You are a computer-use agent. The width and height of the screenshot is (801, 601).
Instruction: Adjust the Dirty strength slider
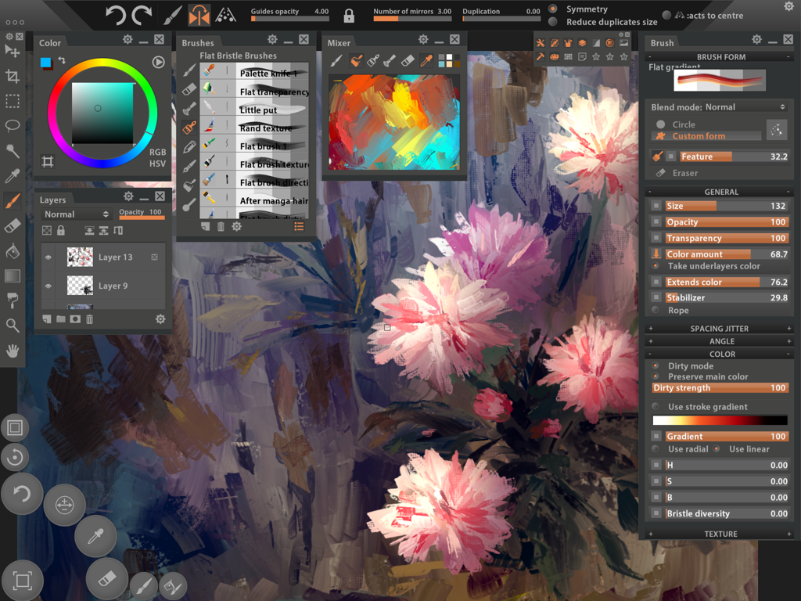720,387
